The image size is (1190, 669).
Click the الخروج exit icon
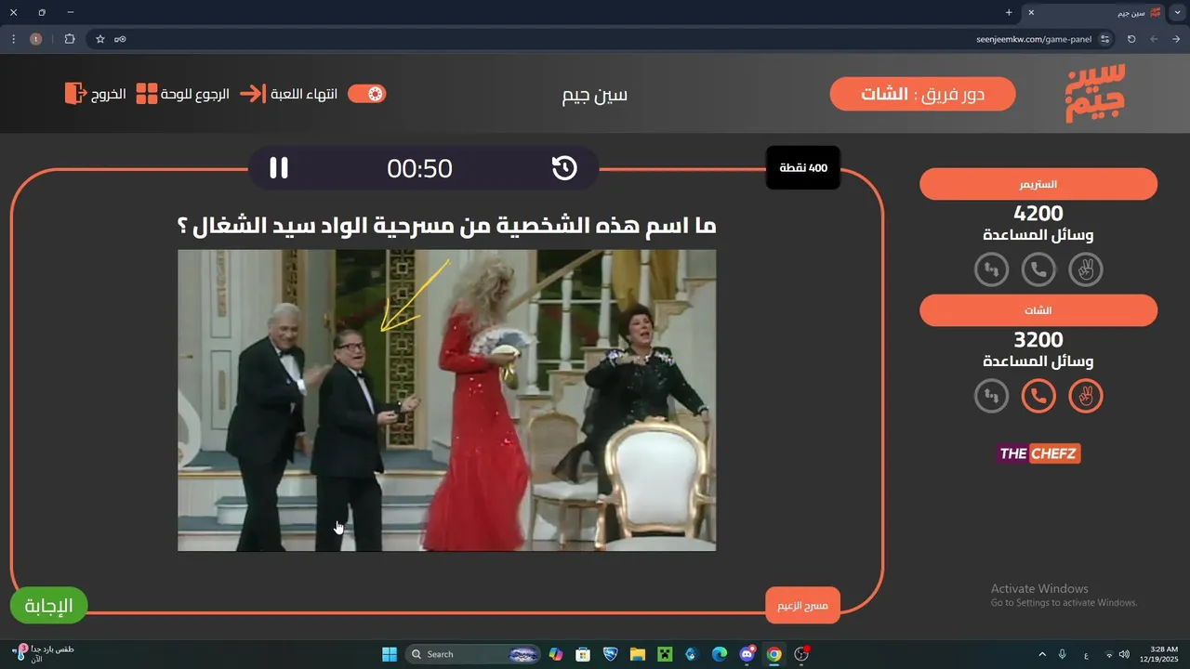pos(74,94)
